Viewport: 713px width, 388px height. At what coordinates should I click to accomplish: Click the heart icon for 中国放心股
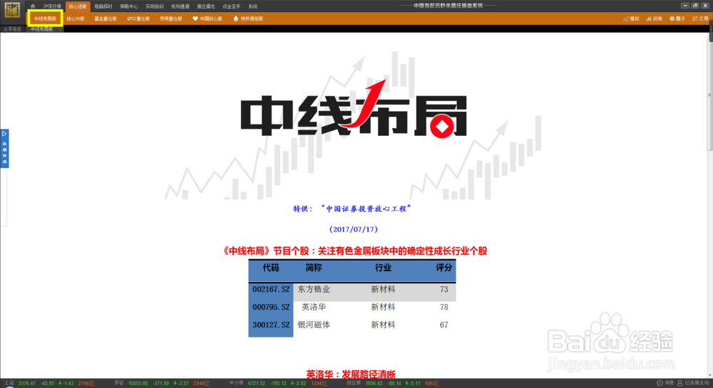pyautogui.click(x=195, y=19)
